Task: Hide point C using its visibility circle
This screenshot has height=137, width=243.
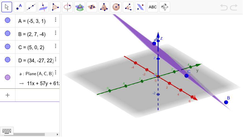Action: (8, 46)
